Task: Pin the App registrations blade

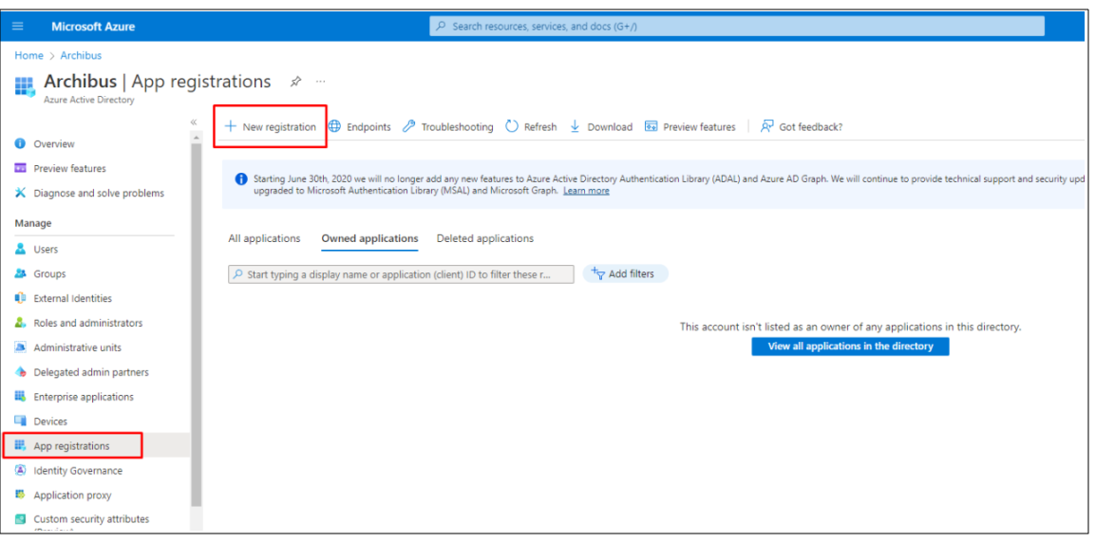Action: coord(296,82)
